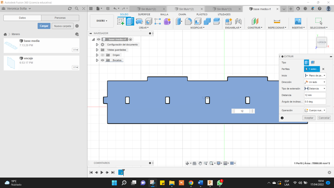Expand Vistas guardadas node
334x188 pixels.
click(x=97, y=50)
